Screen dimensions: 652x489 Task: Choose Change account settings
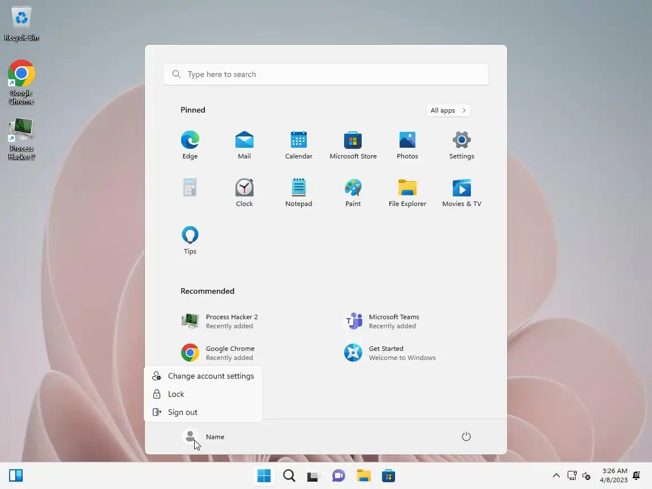[x=203, y=376]
